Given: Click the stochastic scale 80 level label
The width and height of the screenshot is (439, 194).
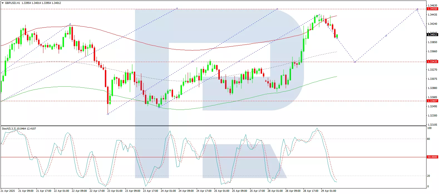Looking at the screenshot, I should (x=428, y=139).
